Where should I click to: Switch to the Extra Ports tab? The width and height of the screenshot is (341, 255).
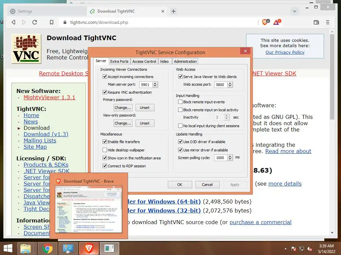pyautogui.click(x=119, y=61)
